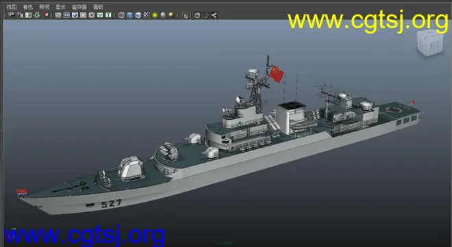Image resolution: width=452 pixels, height=247 pixels.
Task: Enable smooth shade all (blue cube)
Action: [129, 15]
